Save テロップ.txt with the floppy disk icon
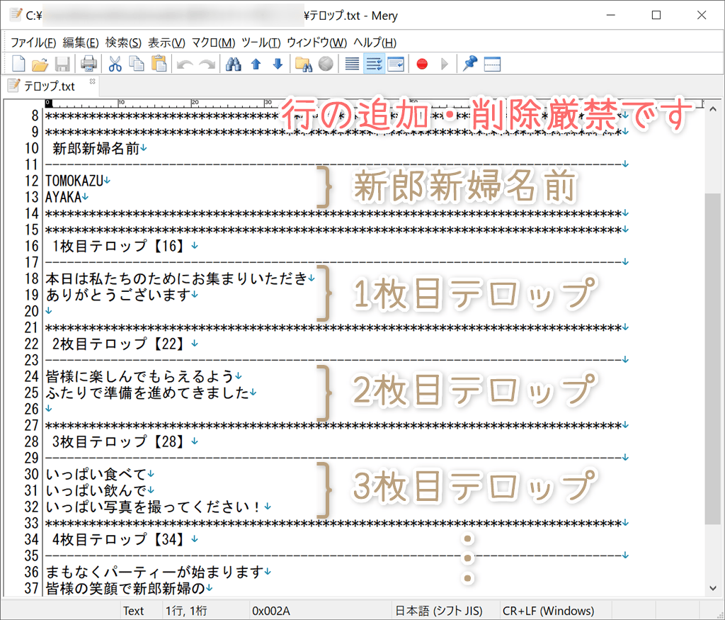 pos(63,63)
